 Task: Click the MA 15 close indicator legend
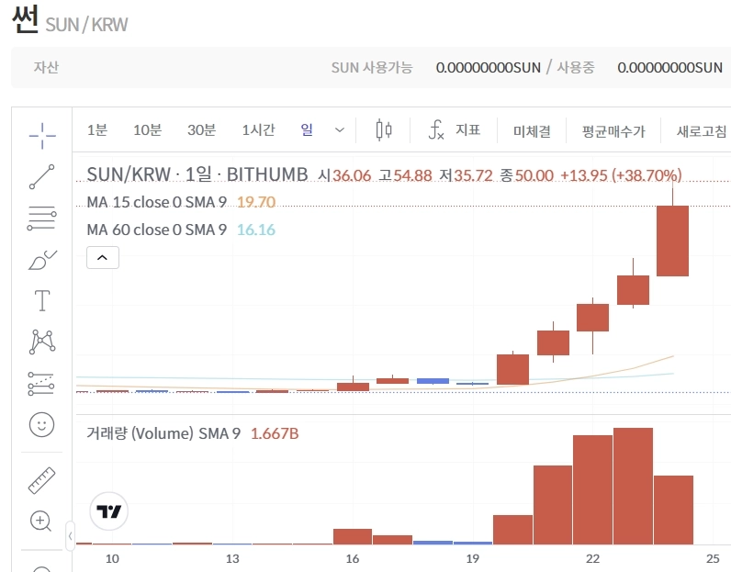(x=157, y=202)
